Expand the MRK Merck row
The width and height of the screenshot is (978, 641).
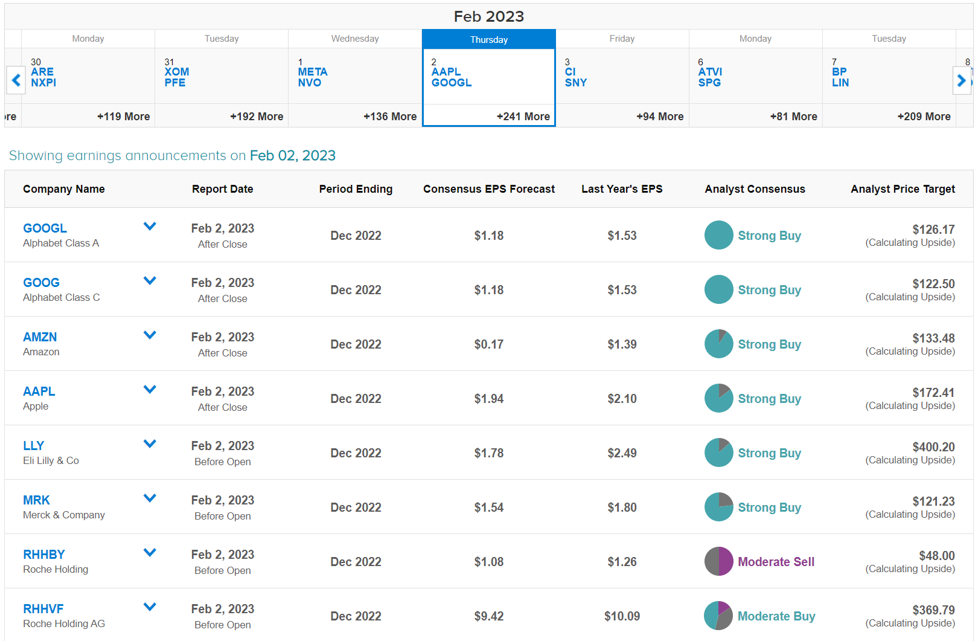150,498
